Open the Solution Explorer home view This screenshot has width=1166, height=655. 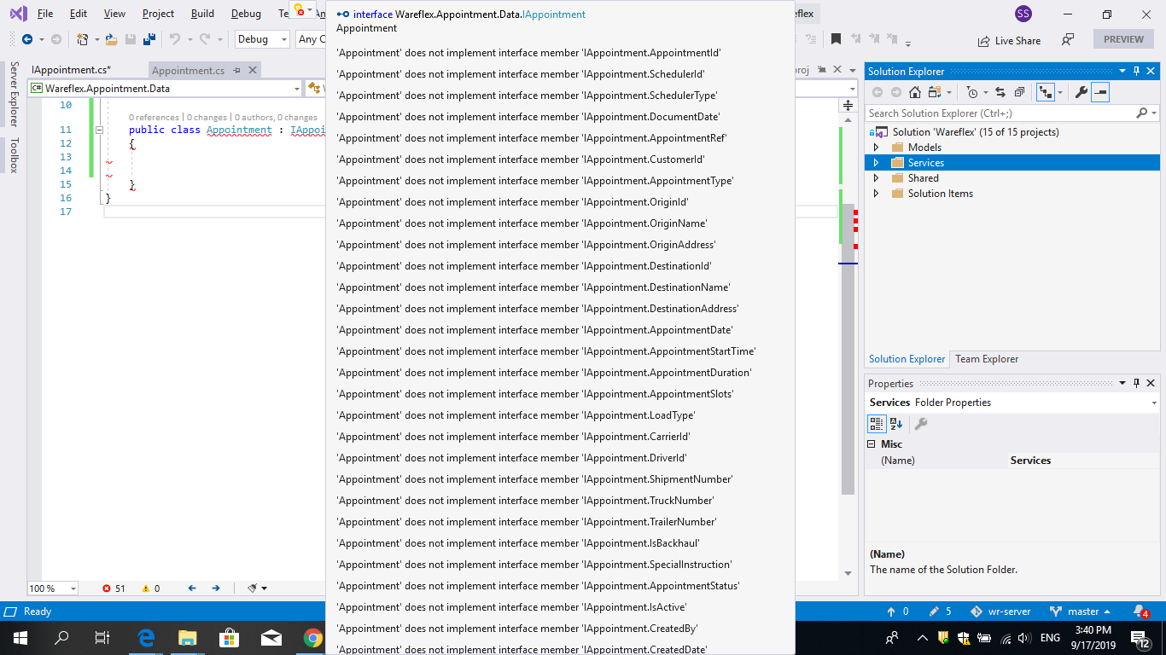[x=914, y=91]
